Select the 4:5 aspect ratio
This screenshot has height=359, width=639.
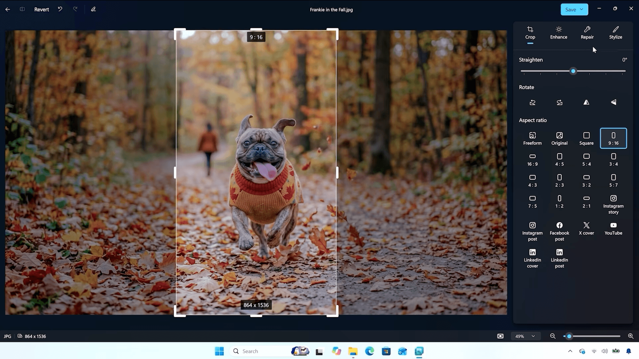[x=559, y=160]
